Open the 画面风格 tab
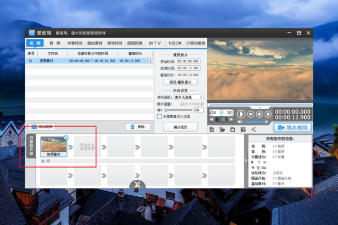 pos(135,43)
